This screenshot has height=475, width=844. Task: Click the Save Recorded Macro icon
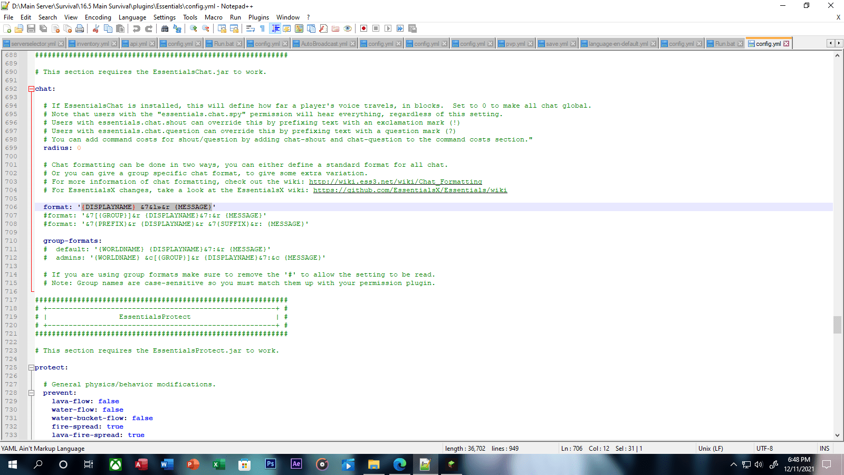click(413, 28)
